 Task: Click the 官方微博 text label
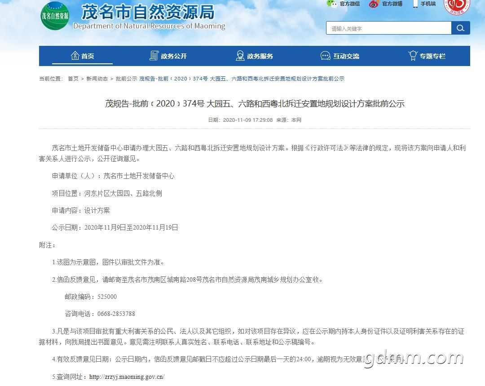coord(392,4)
